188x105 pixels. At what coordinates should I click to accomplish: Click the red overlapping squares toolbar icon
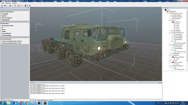coord(18,6)
